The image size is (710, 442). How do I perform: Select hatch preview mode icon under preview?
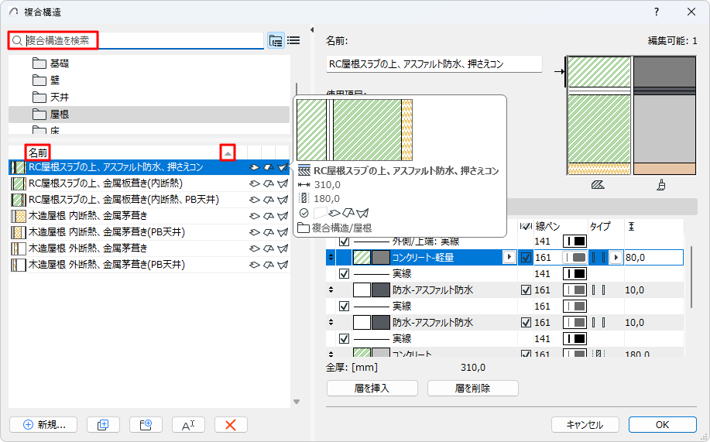599,185
